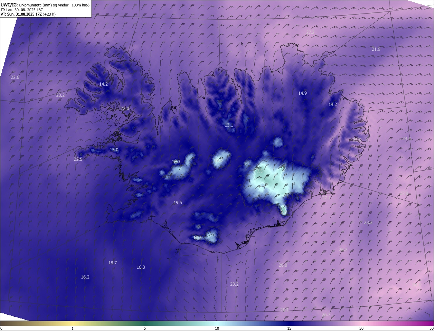
Task: Click the 14.9 value label
Action: point(302,93)
